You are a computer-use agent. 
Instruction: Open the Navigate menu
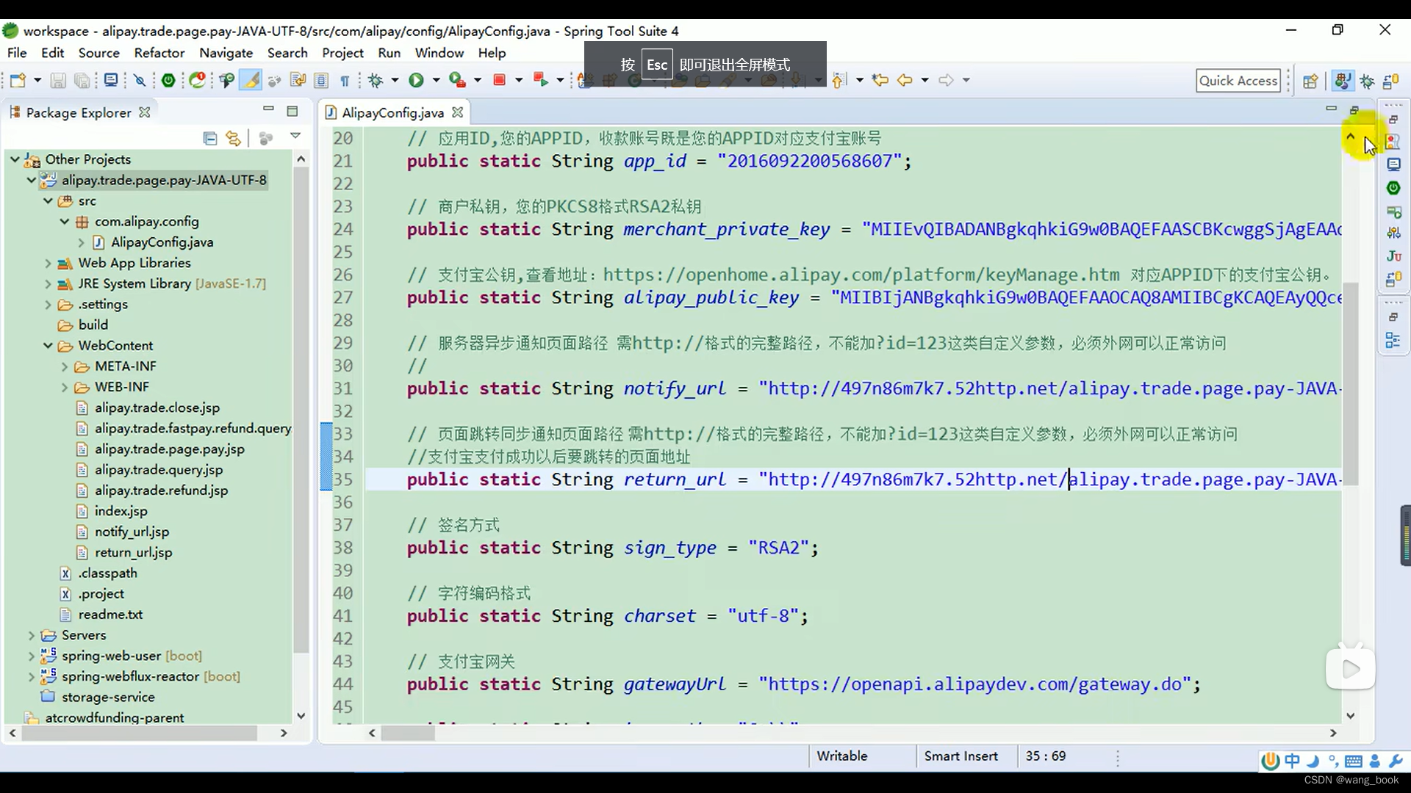click(226, 53)
